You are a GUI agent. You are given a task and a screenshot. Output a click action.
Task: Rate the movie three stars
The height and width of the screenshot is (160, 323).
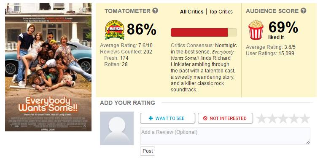[x=283, y=119]
